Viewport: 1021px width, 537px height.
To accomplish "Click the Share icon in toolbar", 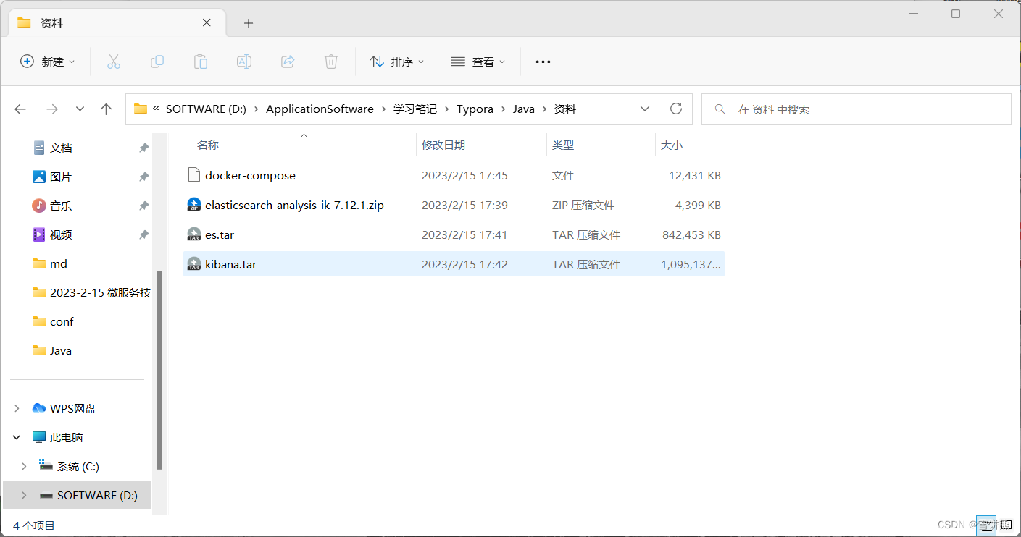I will 288,62.
